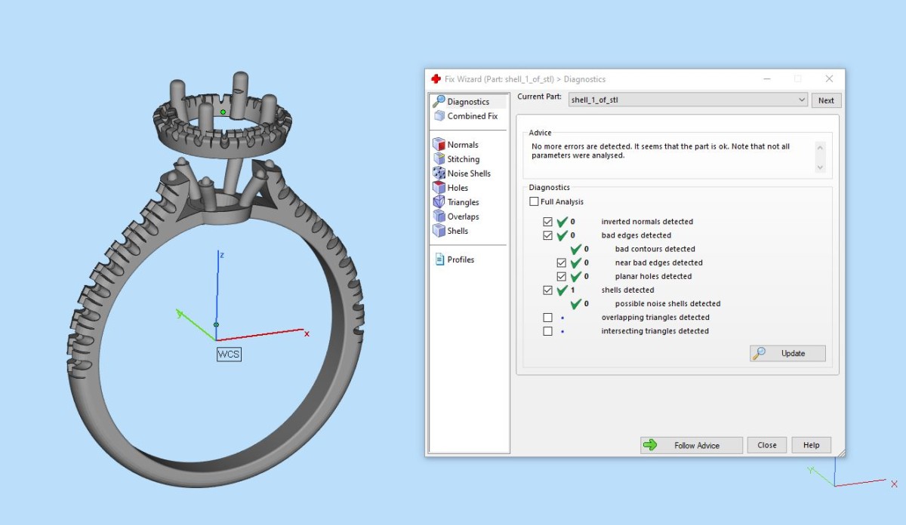
Task: Open the Normals fix icon
Action: (439, 145)
